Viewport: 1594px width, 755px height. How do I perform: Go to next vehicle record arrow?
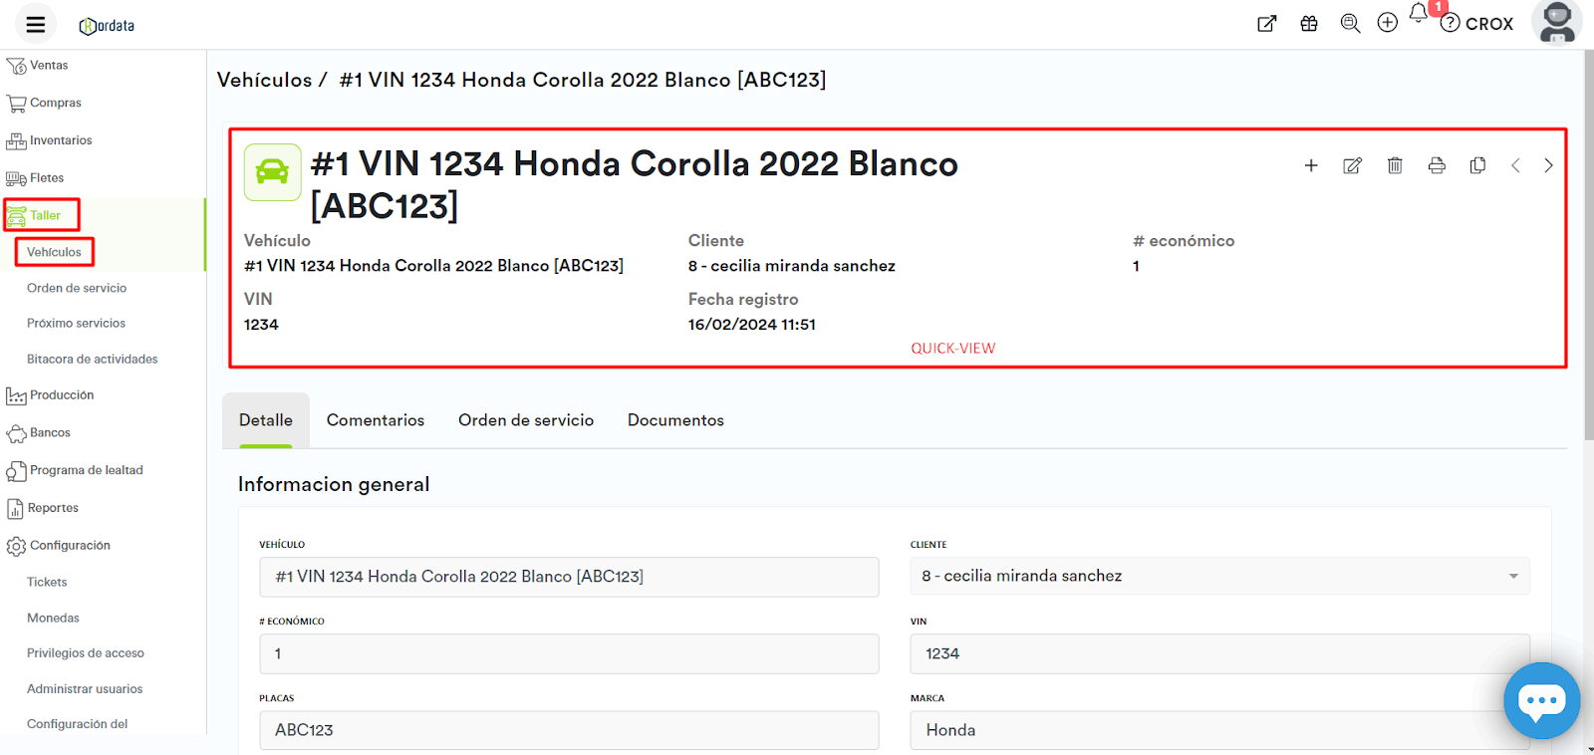pyautogui.click(x=1548, y=166)
